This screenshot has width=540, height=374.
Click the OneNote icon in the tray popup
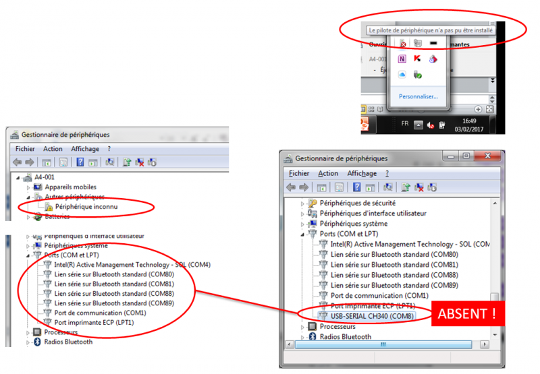point(403,59)
